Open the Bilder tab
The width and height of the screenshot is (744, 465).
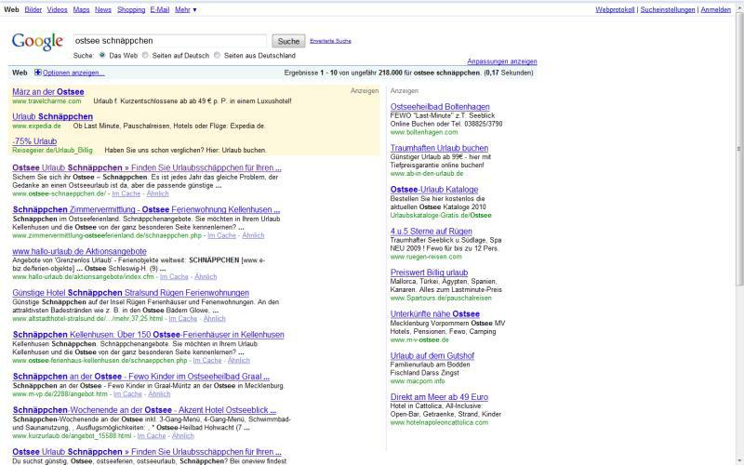(x=33, y=9)
